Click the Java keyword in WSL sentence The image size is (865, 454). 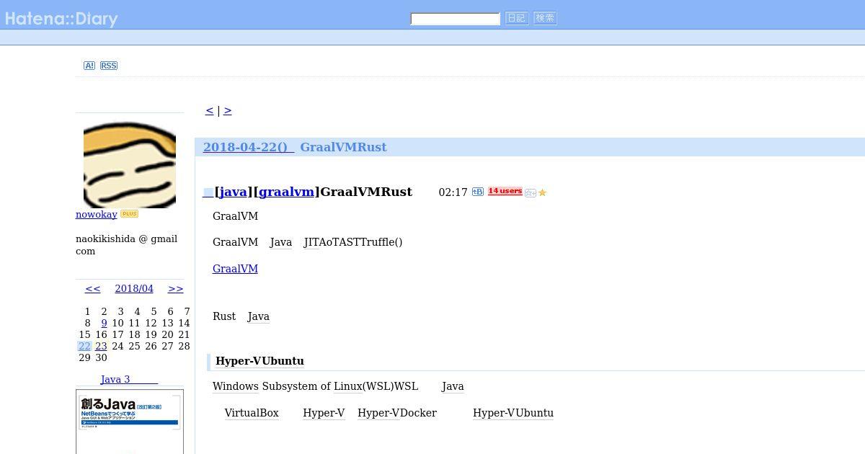click(453, 386)
